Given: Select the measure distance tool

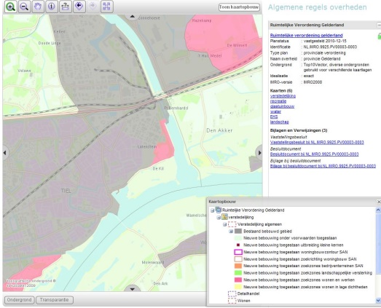Looking at the screenshot, I should [65, 7].
